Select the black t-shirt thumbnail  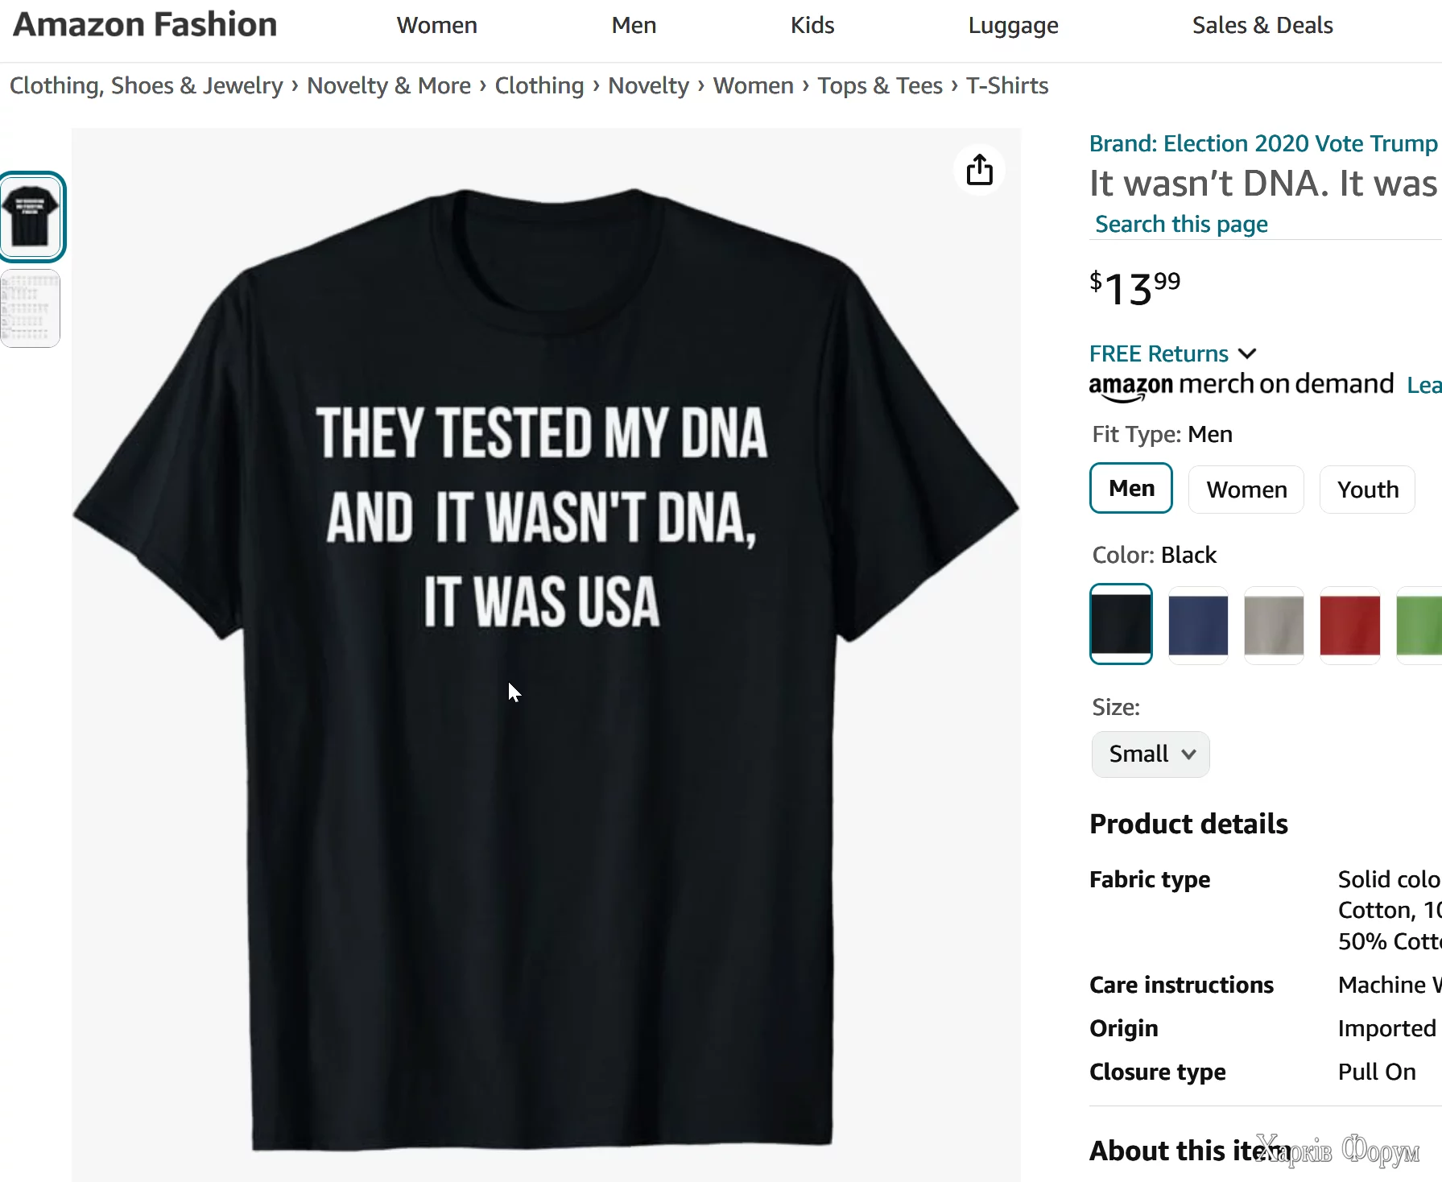[x=32, y=217]
